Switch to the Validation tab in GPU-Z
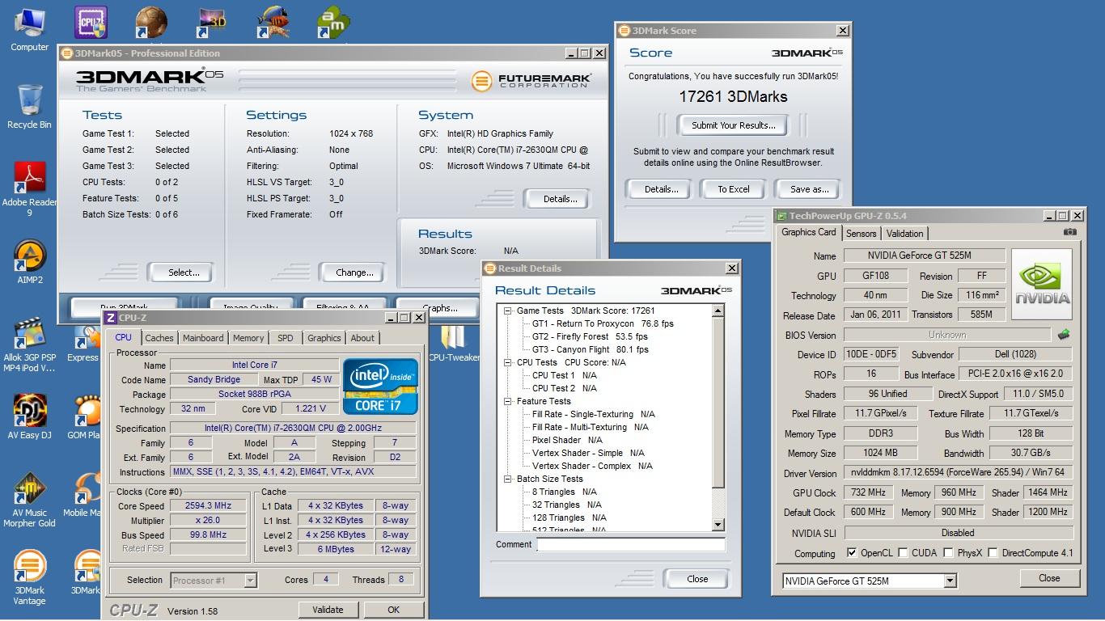 coord(904,233)
